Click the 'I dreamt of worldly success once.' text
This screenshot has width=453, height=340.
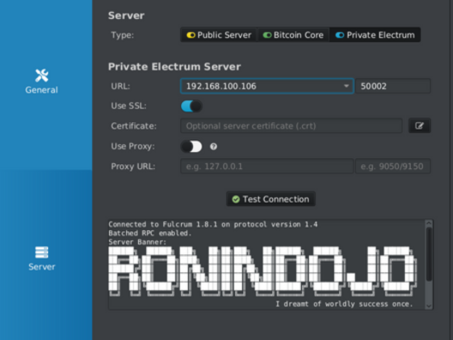pos(344,304)
